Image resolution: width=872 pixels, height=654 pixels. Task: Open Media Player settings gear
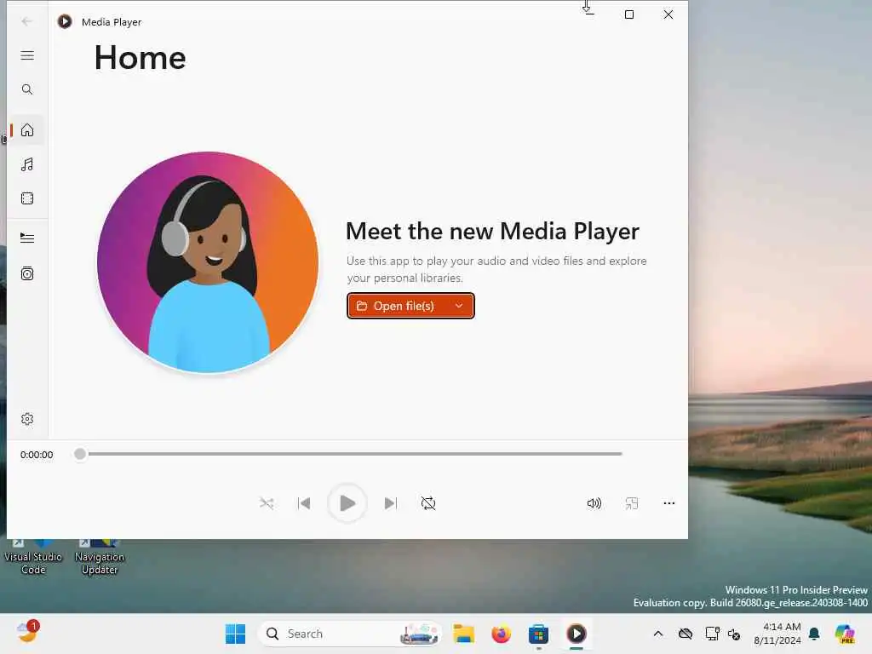coord(27,419)
